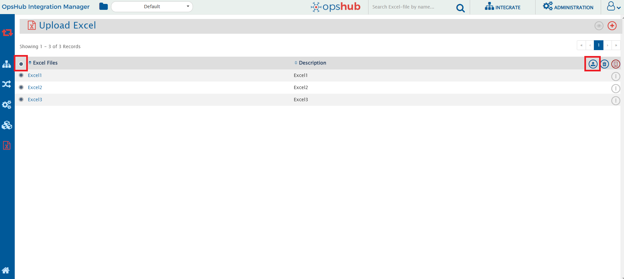Expand the user profile menu
Viewport: 624px width, 279px height.
coord(613,7)
